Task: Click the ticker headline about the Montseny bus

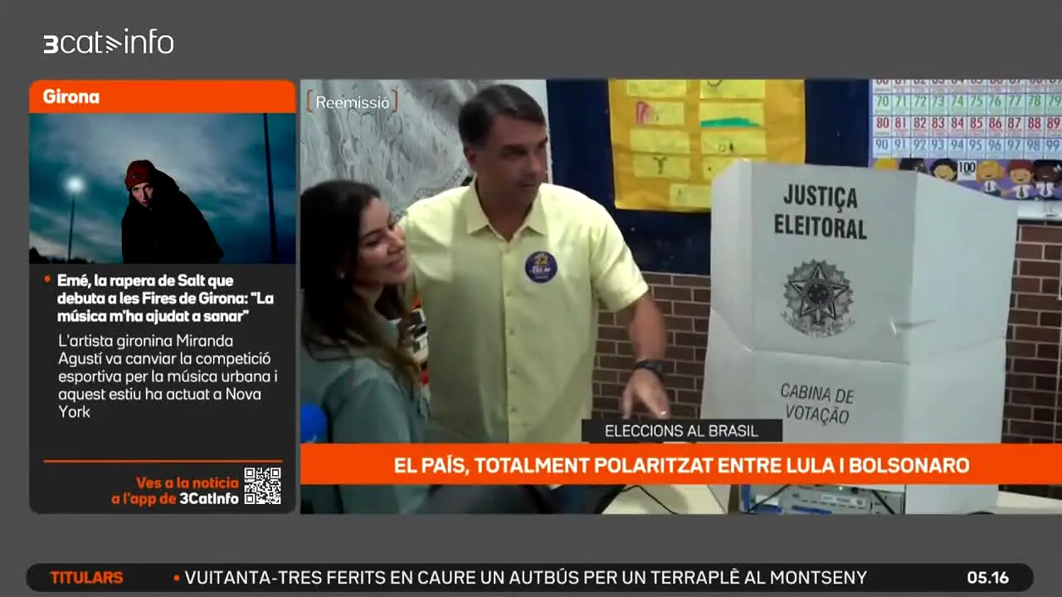Action: 525,578
